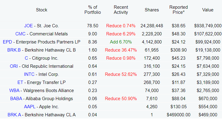Image resolution: width=222 pixels, height=119 pixels.
Task: Select the WBA ticker link
Action: click(x=14, y=91)
